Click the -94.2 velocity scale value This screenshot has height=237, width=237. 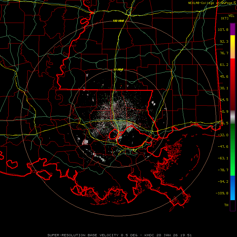[x=223, y=182]
